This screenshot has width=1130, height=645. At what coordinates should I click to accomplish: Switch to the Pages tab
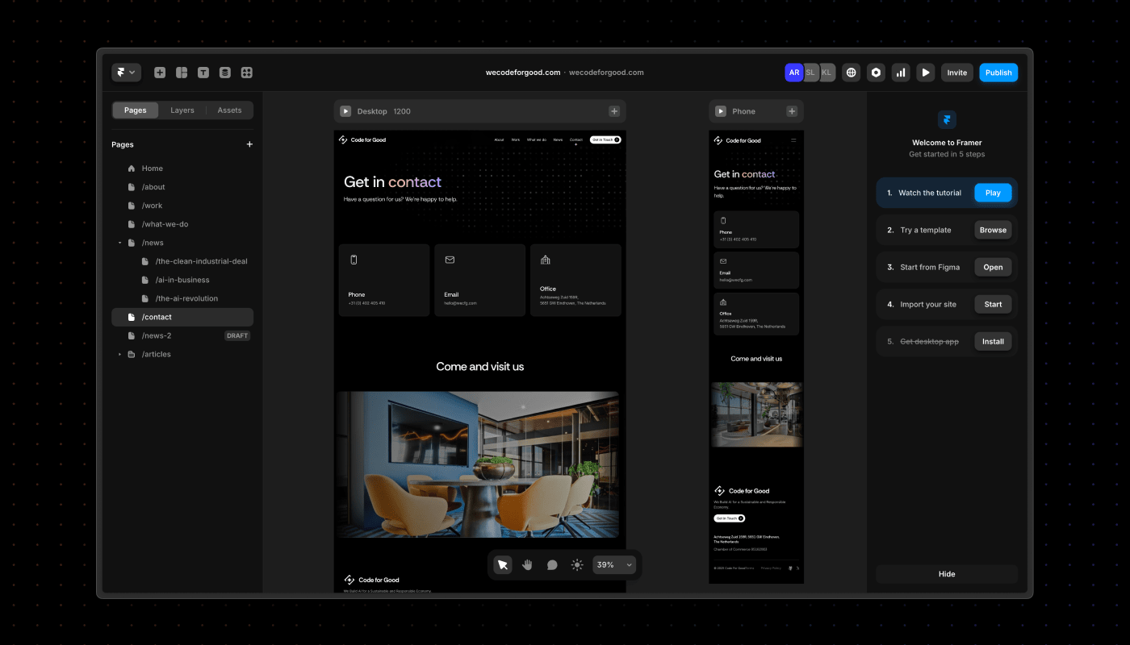tap(136, 110)
